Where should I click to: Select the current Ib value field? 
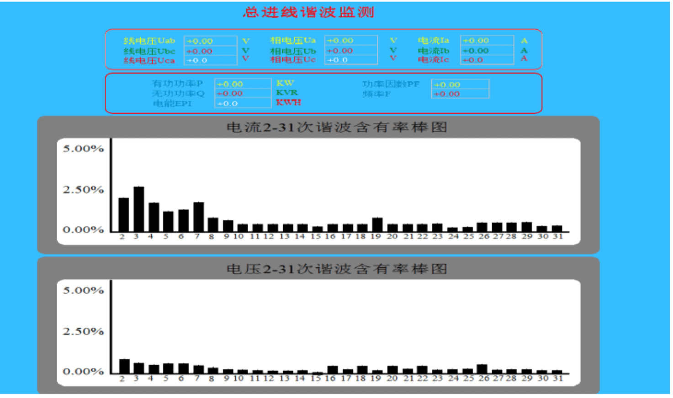(487, 51)
